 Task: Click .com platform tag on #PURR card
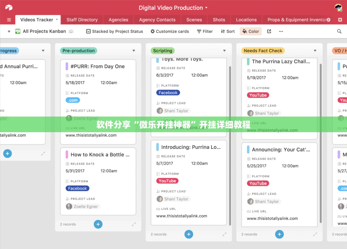73,100
